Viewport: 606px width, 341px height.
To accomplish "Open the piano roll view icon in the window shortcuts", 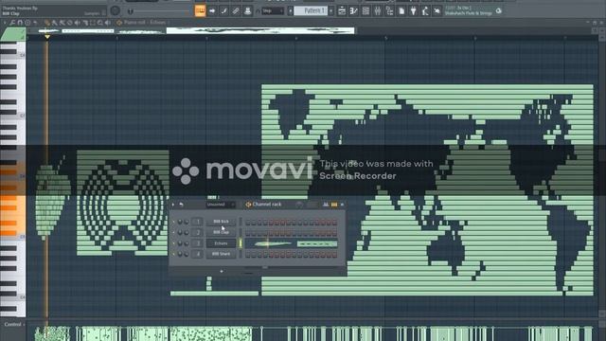I will [x=353, y=11].
